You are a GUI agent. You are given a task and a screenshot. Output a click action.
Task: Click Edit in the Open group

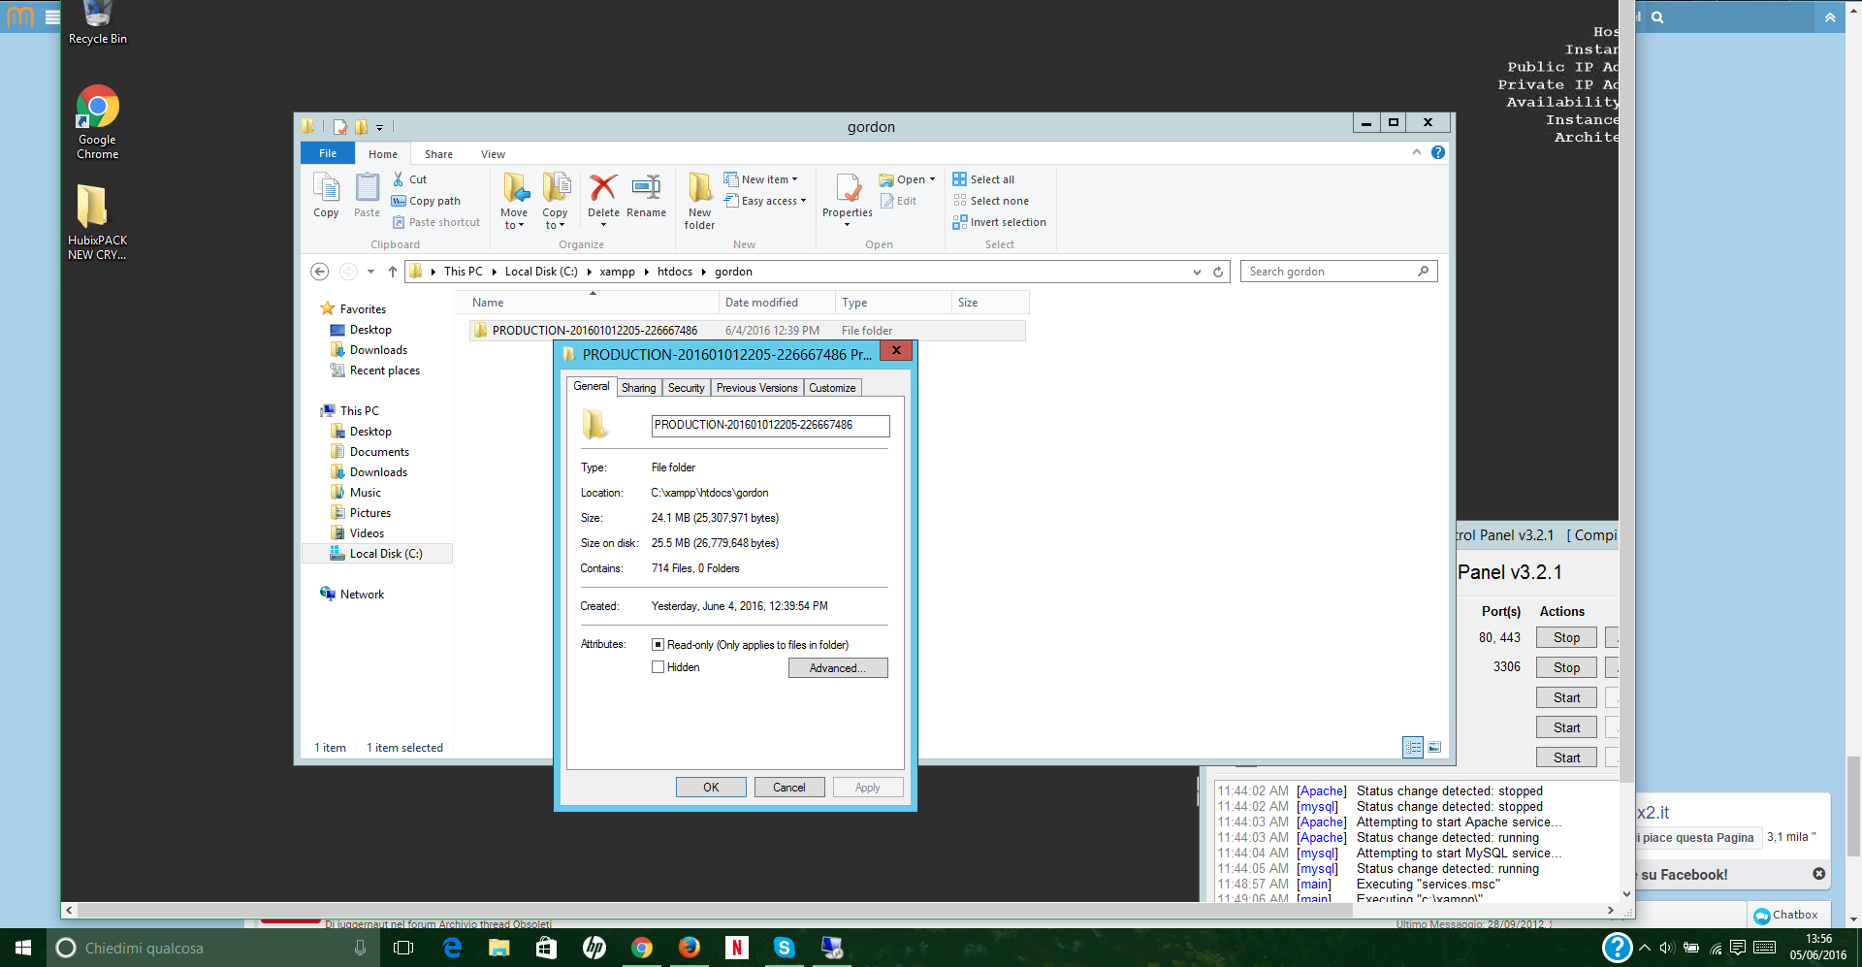tap(899, 201)
